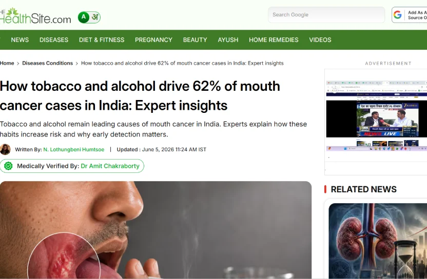The image size is (427, 279).
Task: Open author N. Lothungbeni Humtsoe profile
Action: 73,149
